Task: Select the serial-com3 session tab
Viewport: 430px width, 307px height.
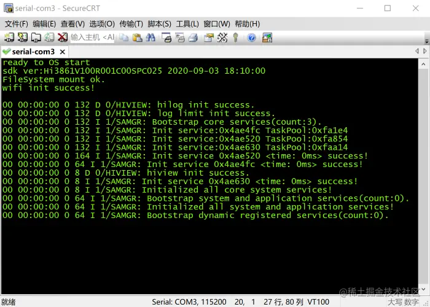Action: [33, 52]
